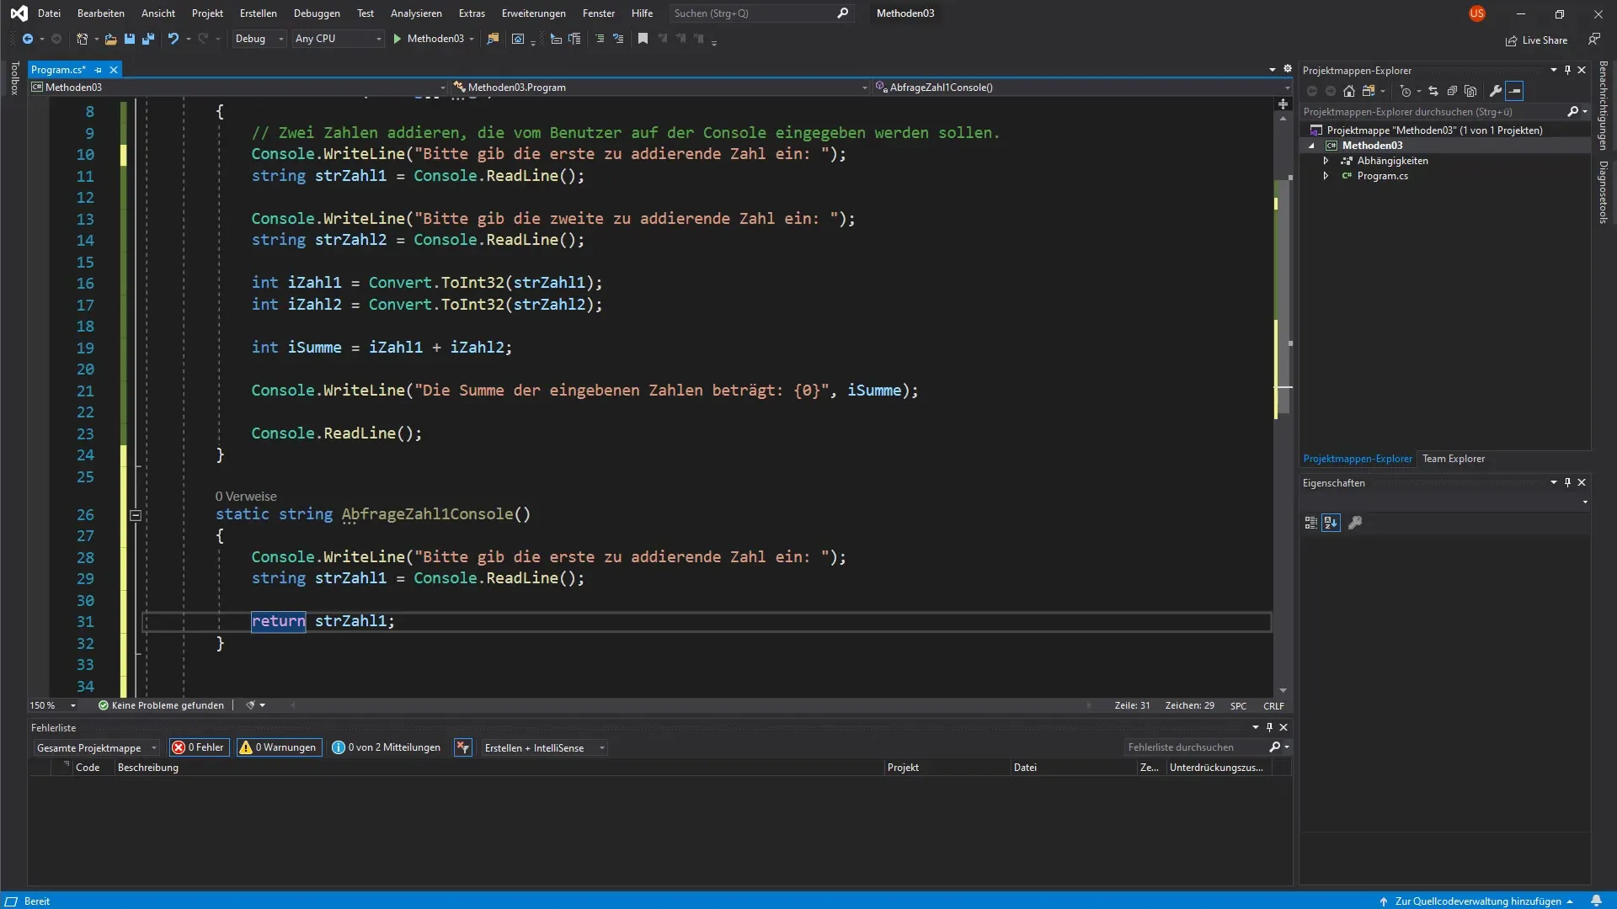The width and height of the screenshot is (1617, 909).
Task: Open the Gesamte Projektmappe scope dropdown
Action: tap(96, 747)
